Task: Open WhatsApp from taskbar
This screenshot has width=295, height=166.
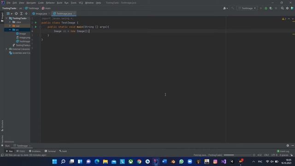Action: tap(181, 161)
